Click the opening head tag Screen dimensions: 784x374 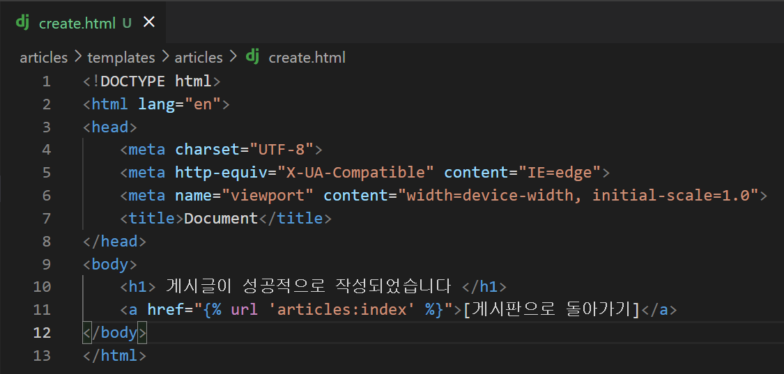pos(110,127)
